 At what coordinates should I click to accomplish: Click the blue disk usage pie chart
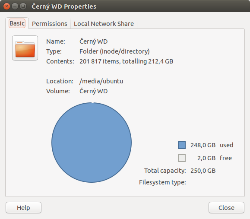point(92,143)
